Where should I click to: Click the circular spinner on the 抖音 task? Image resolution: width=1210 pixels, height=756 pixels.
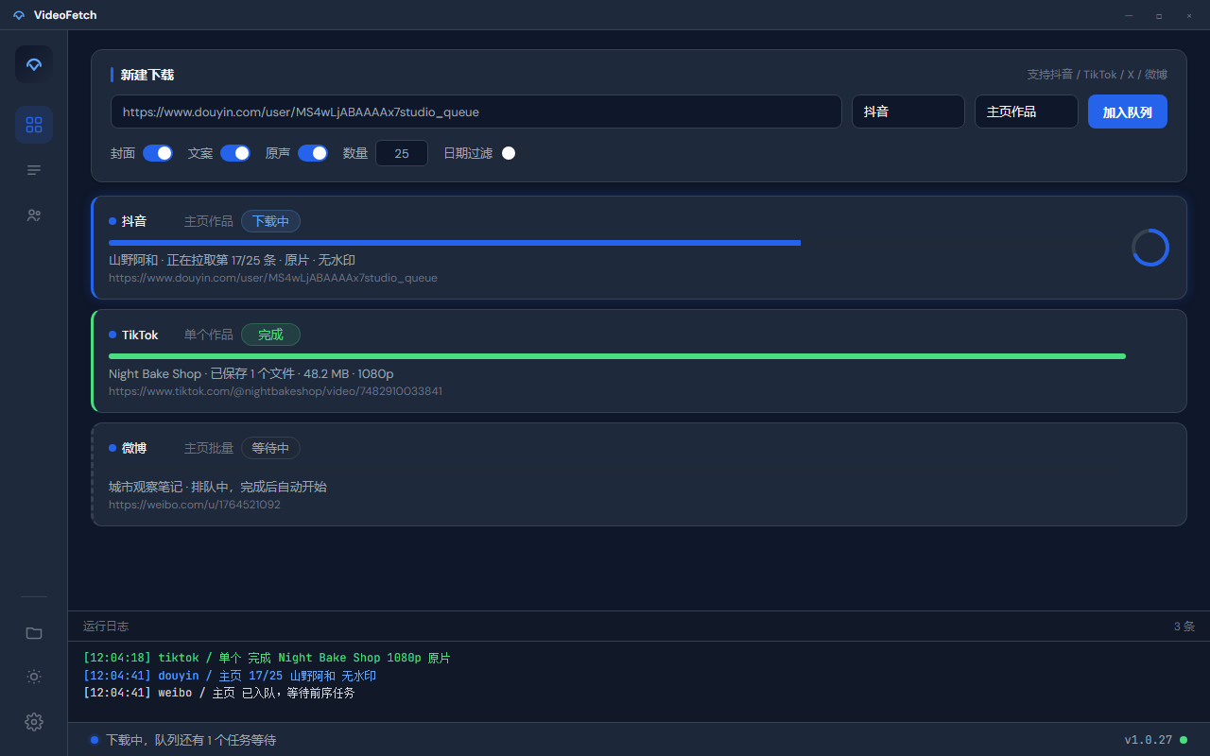1150,248
